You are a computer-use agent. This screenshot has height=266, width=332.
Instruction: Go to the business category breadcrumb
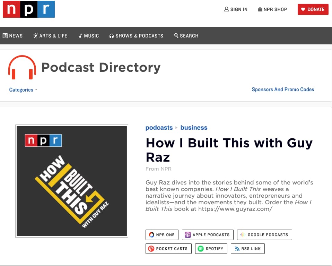[x=194, y=128]
